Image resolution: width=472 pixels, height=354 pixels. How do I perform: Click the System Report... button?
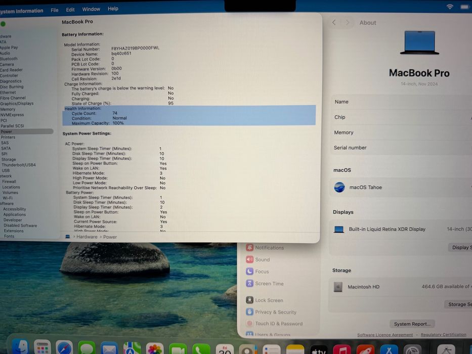pyautogui.click(x=412, y=324)
